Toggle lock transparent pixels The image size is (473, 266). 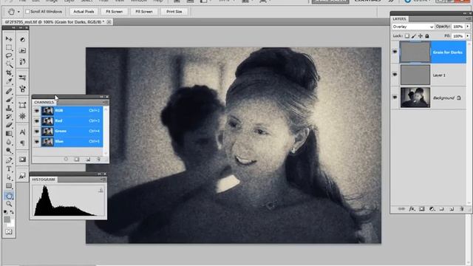click(407, 36)
